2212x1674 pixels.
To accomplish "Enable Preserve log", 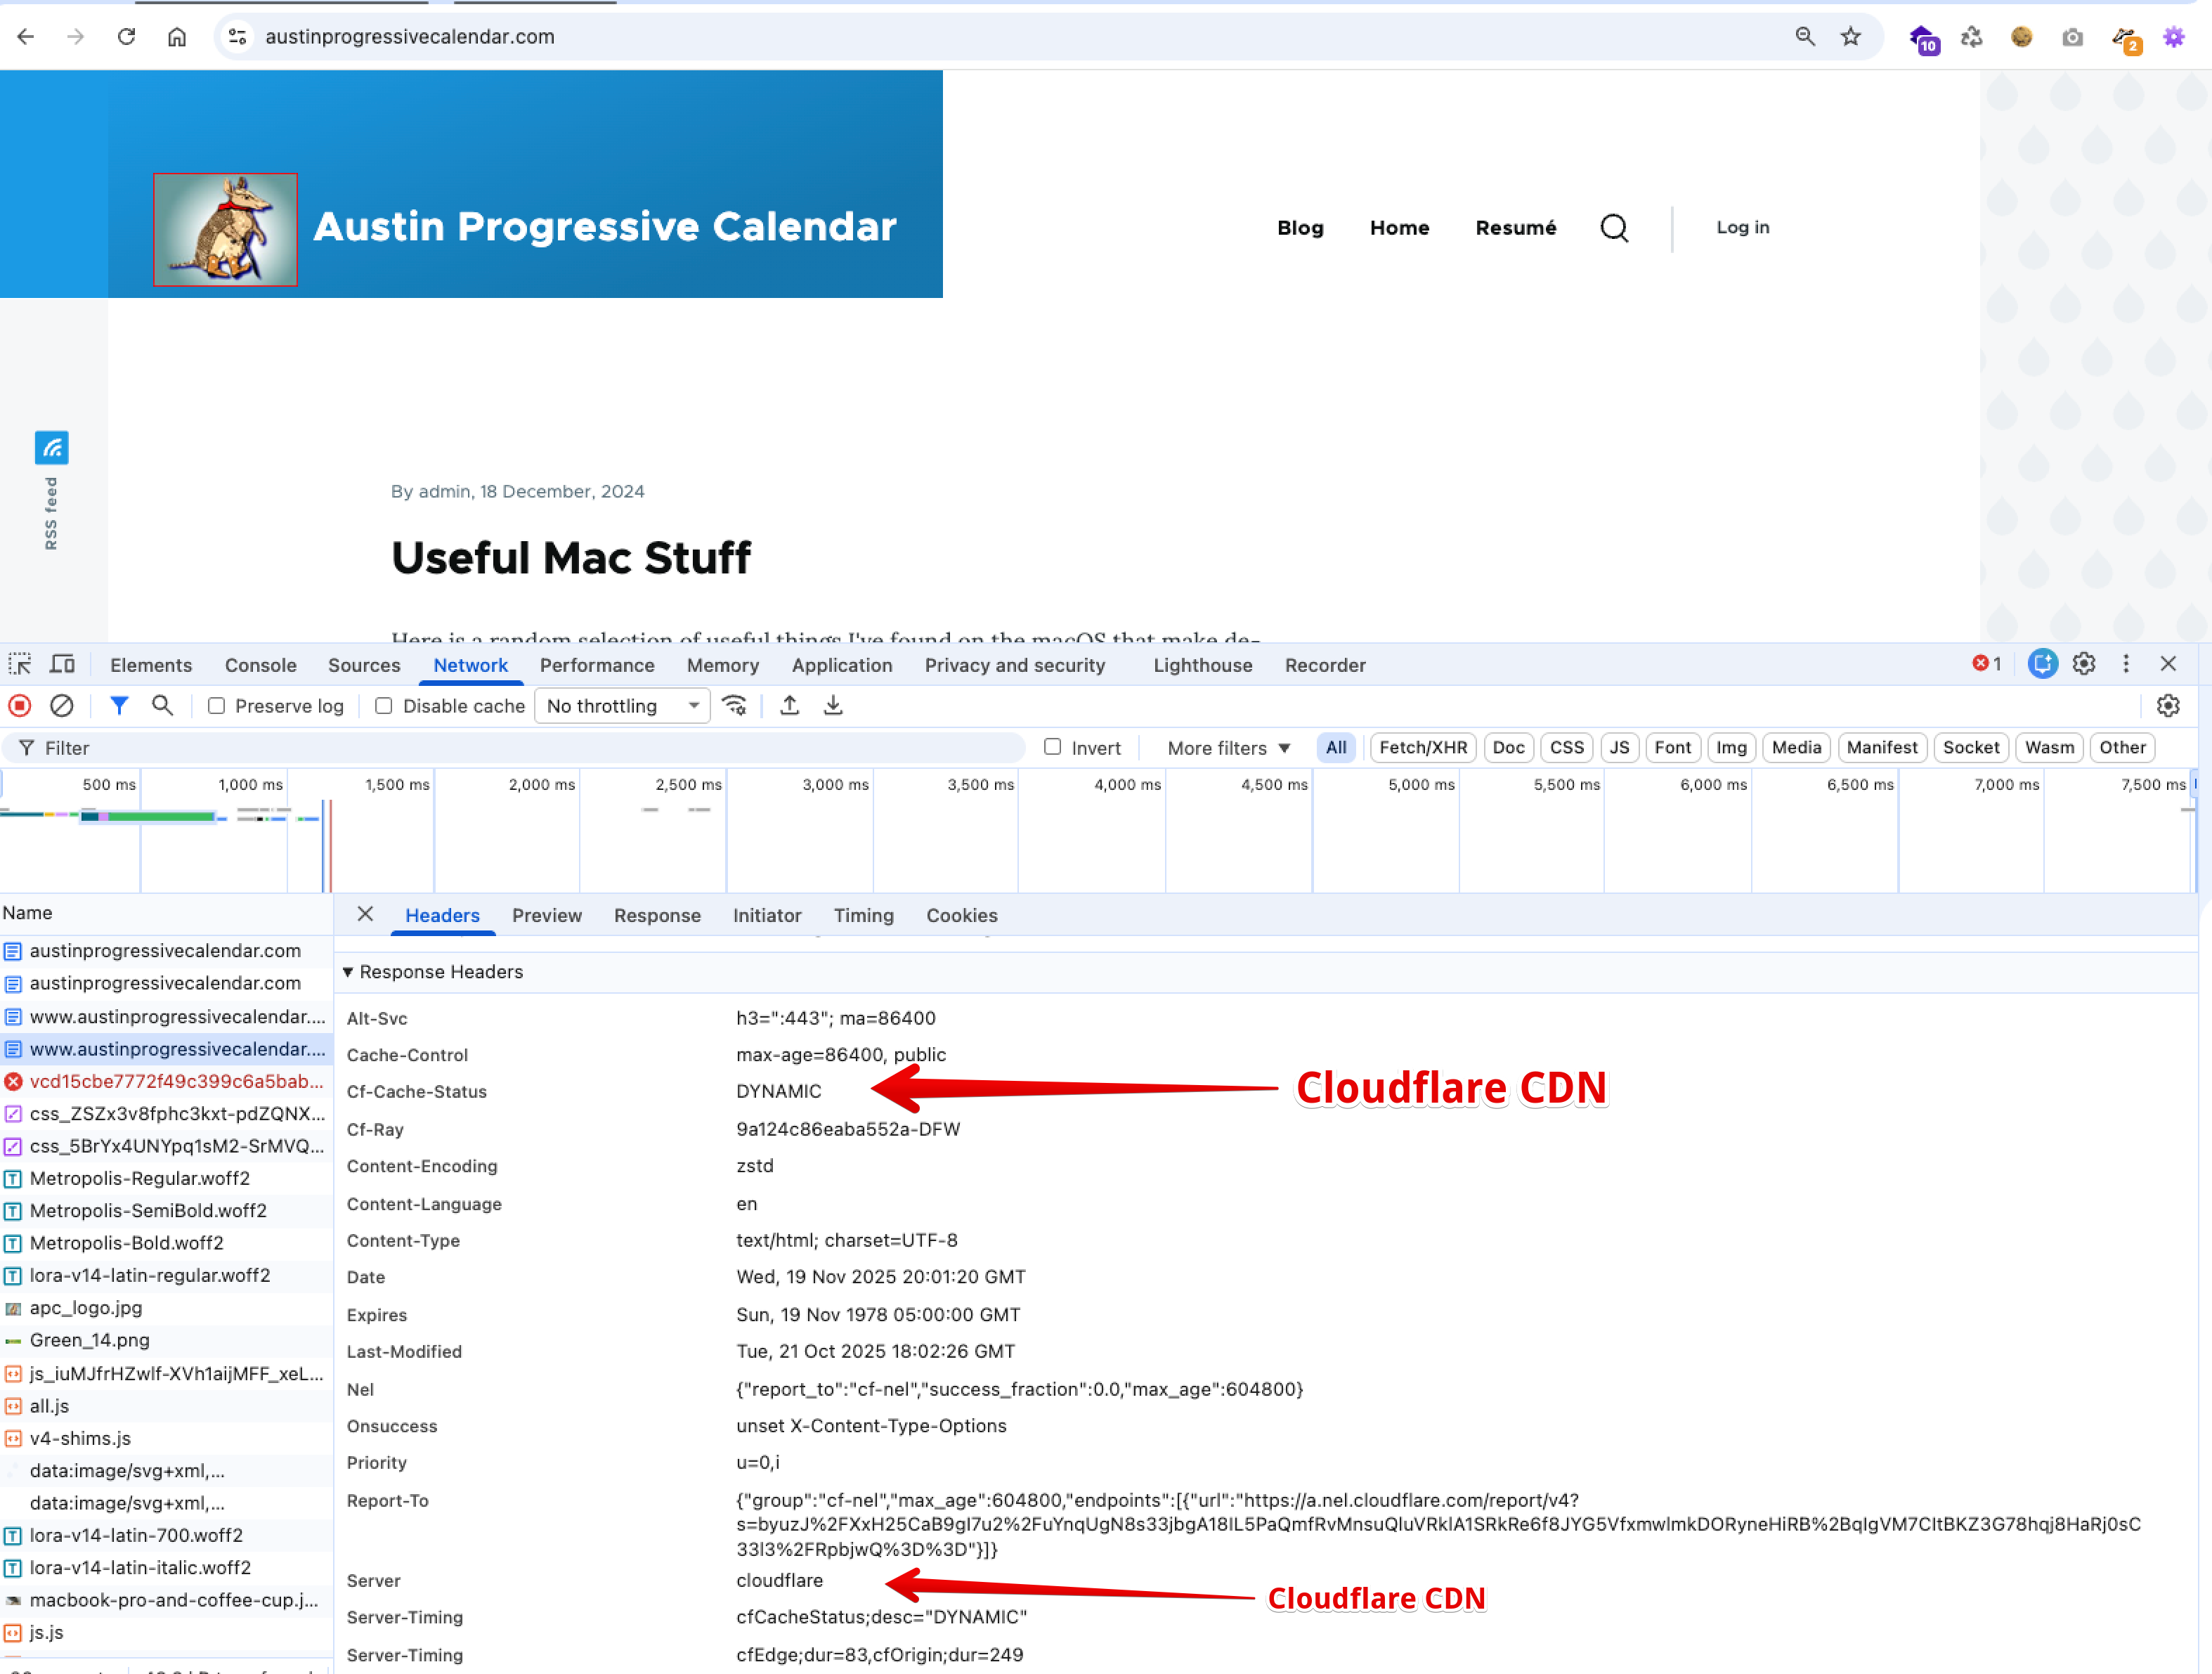I will (x=216, y=705).
